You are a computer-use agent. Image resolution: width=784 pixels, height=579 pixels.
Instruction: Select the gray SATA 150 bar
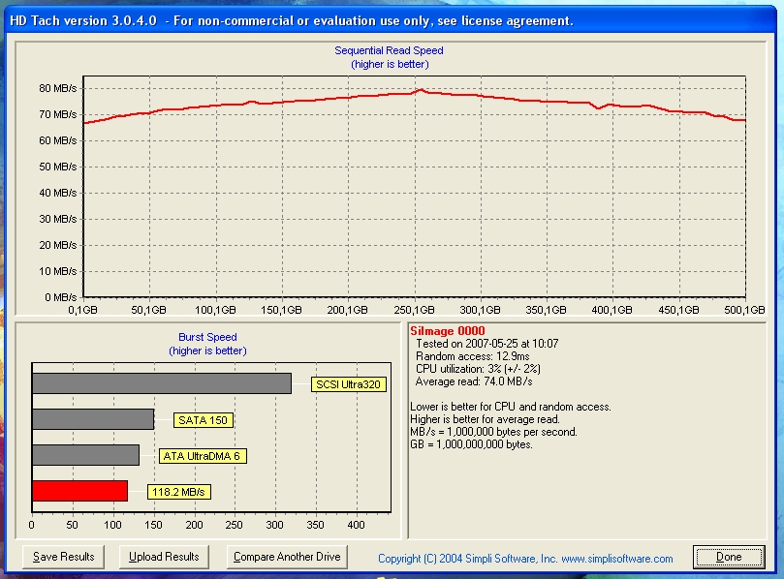[x=92, y=419]
